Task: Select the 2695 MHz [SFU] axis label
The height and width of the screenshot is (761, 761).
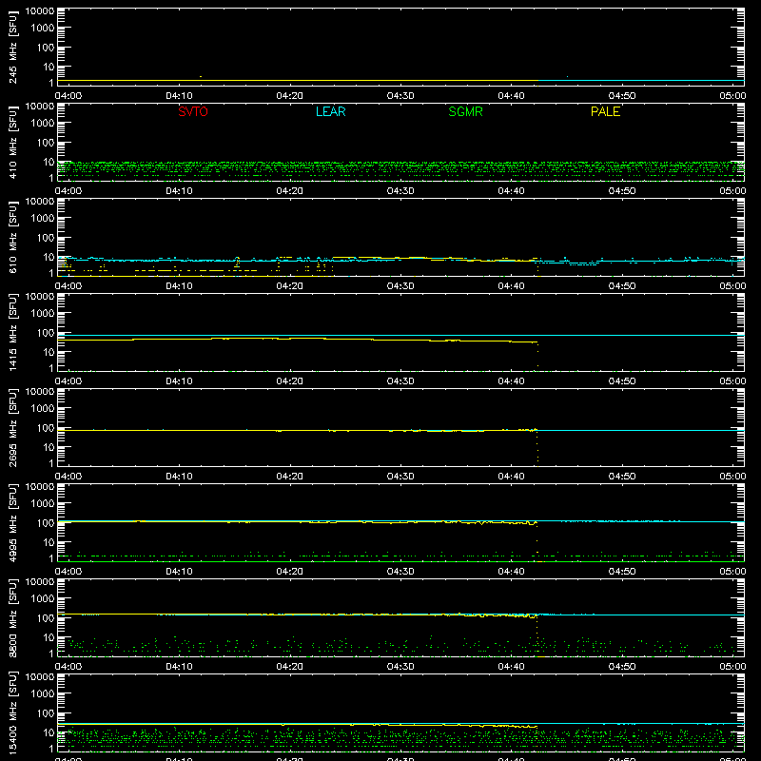Action: (12, 427)
